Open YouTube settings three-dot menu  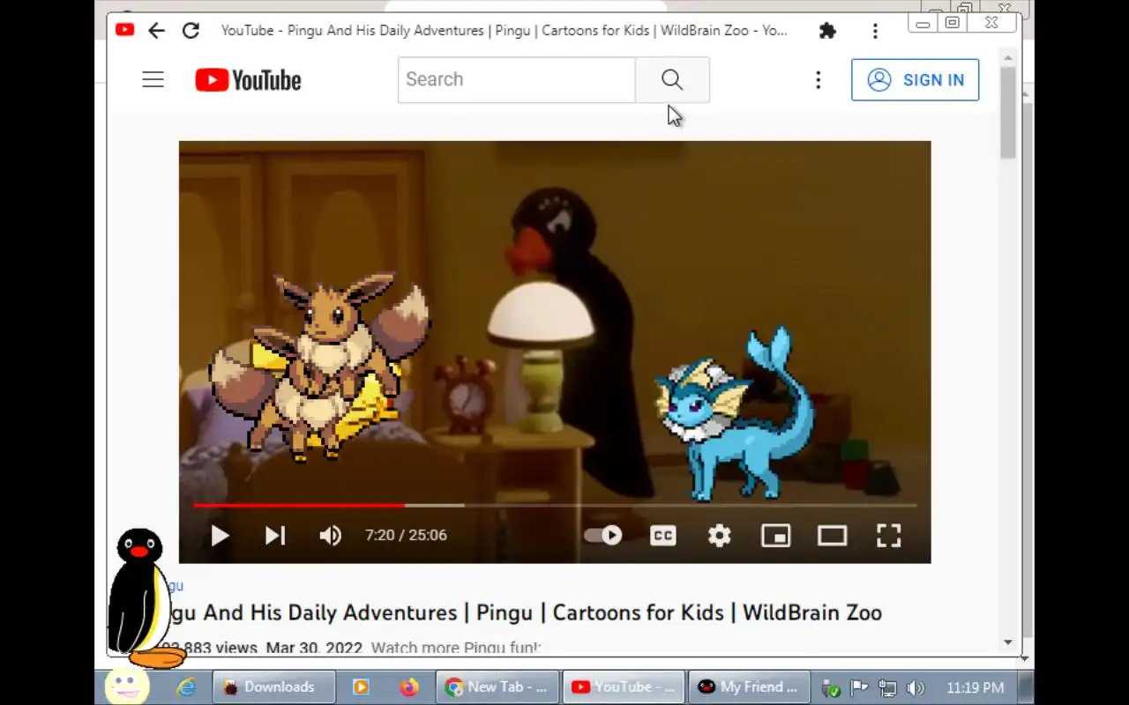click(818, 80)
